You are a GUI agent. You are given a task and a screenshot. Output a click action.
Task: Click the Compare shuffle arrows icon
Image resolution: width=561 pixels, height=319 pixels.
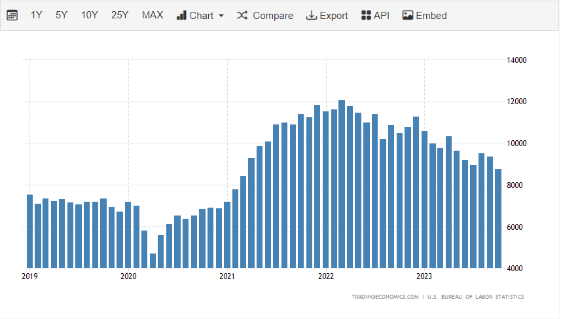click(242, 15)
